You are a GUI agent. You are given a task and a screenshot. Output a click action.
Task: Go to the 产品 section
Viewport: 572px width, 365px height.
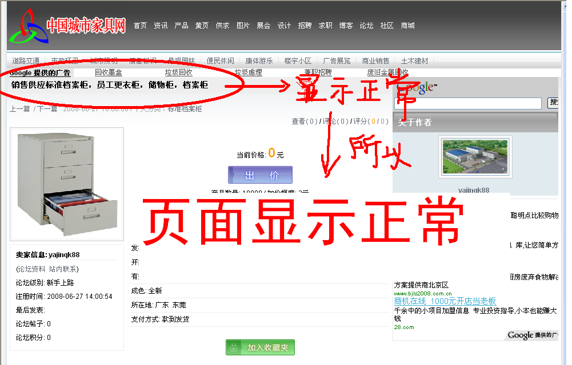point(181,26)
